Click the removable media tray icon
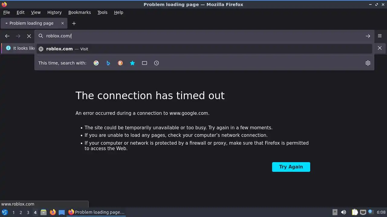This screenshot has height=217, width=387. coord(335,212)
